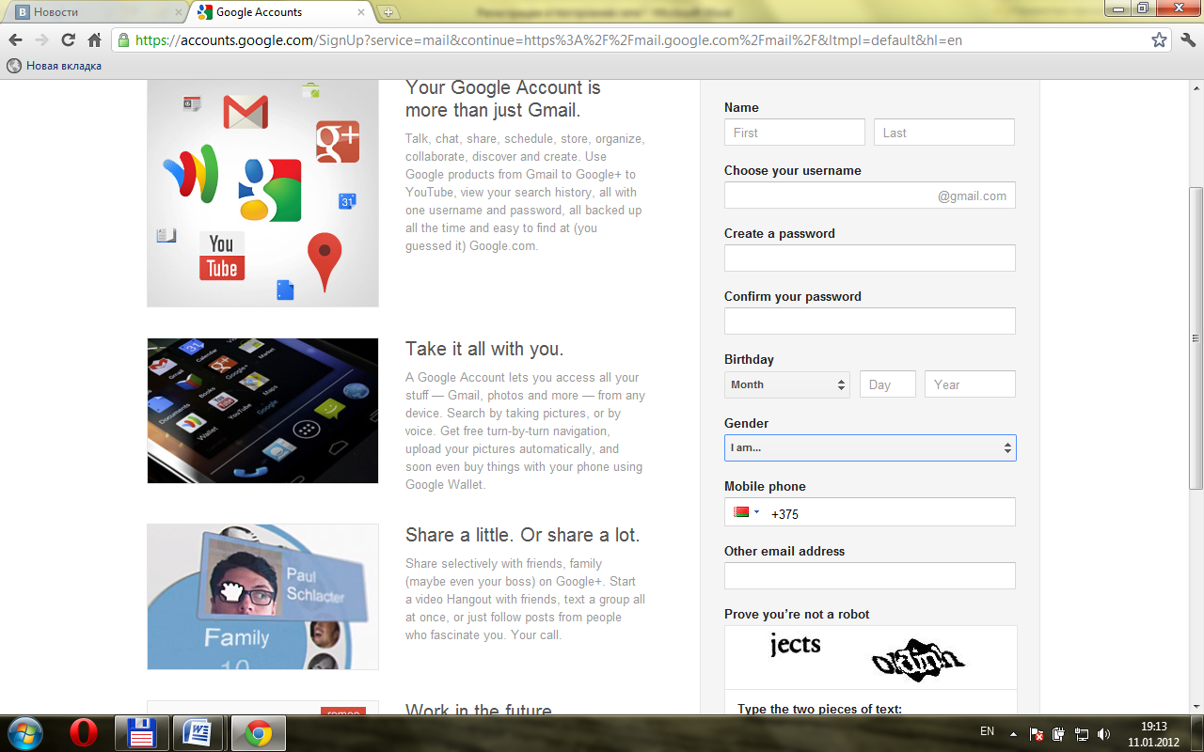Launch Opera from the taskbar

(x=84, y=731)
